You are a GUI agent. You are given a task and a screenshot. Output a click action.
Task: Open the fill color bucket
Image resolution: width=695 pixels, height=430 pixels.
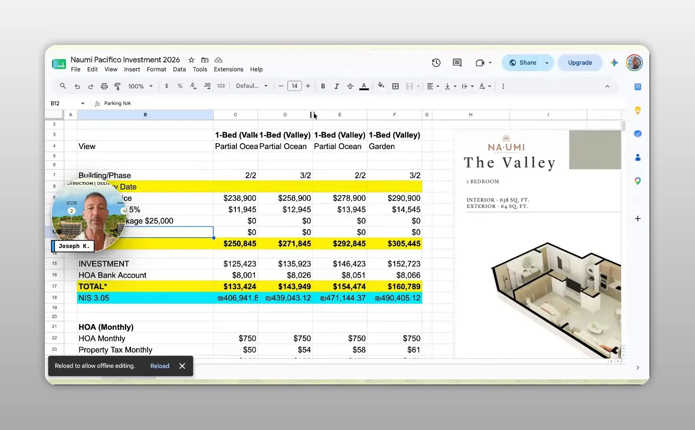381,86
